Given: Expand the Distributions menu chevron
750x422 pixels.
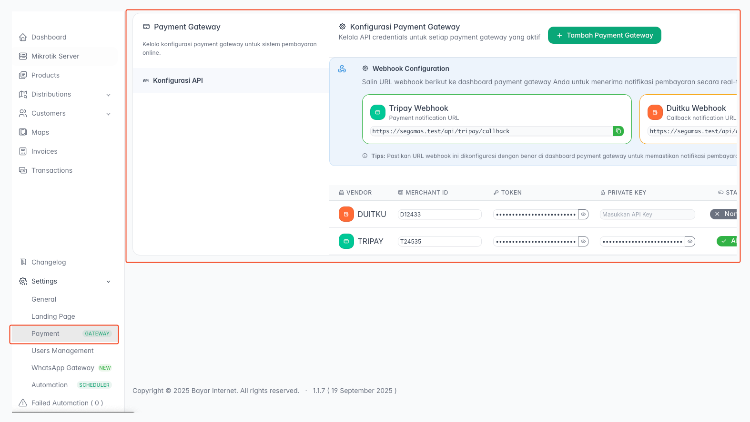Looking at the screenshot, I should pyautogui.click(x=108, y=95).
